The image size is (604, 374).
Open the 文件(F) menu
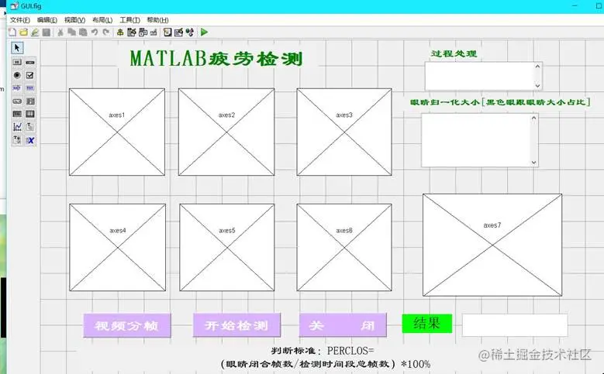click(19, 20)
